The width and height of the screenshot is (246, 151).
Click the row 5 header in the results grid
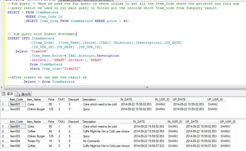tap(5, 146)
